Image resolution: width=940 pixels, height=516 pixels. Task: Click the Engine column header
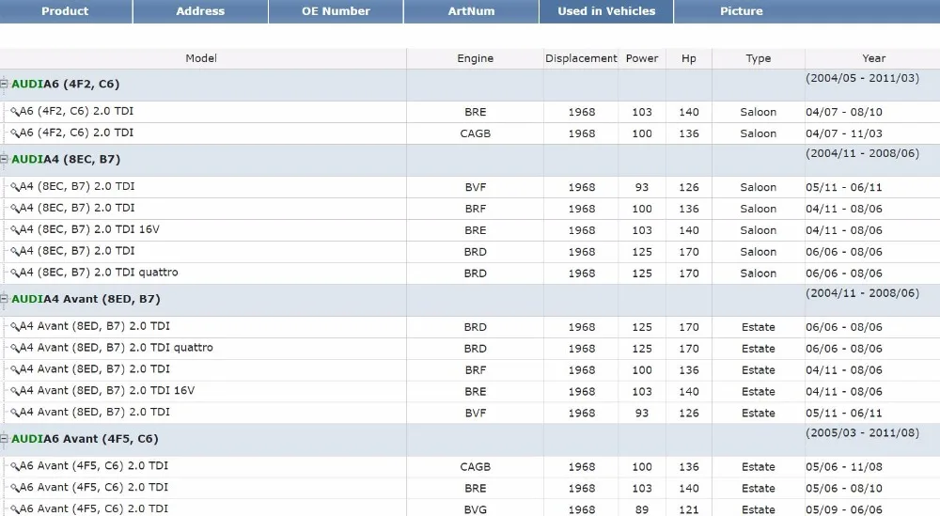tap(476, 58)
